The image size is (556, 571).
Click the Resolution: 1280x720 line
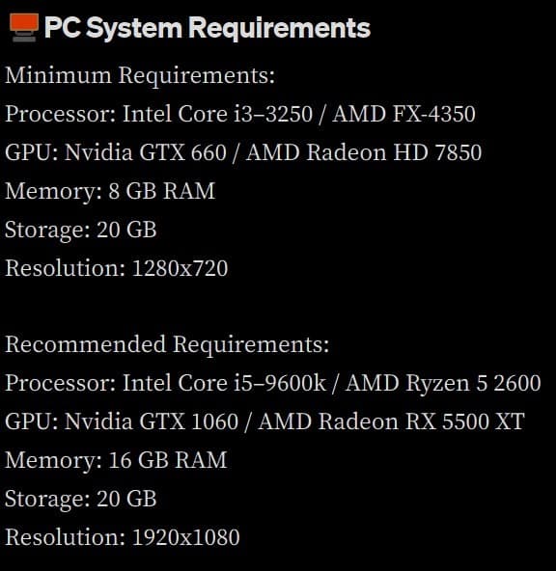pyautogui.click(x=117, y=268)
